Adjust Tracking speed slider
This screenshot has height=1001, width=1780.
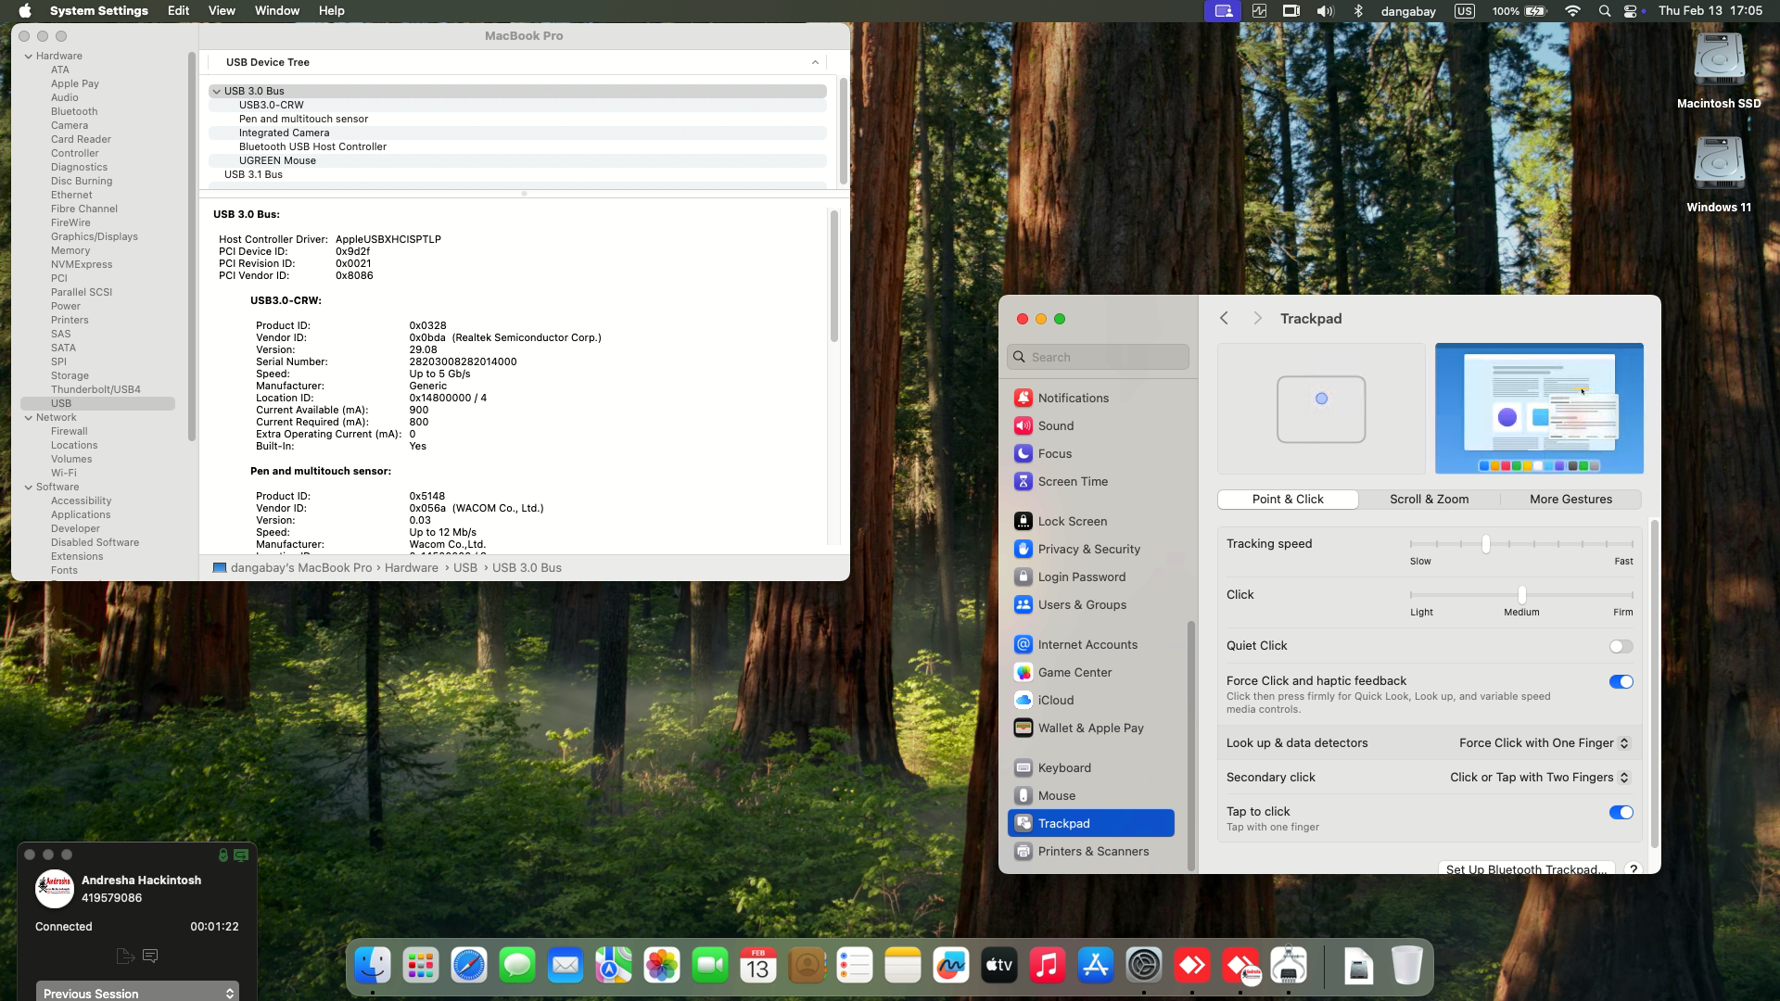point(1485,544)
